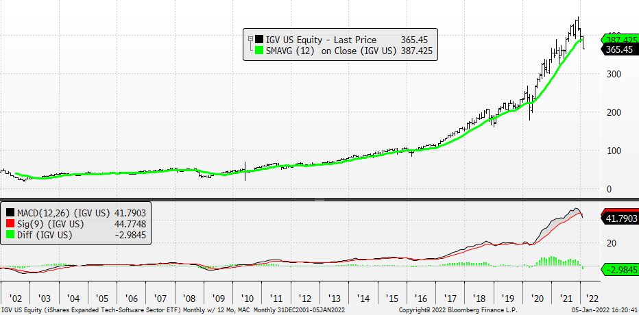
Task: Click the green Diff legend swatch
Action: point(10,235)
